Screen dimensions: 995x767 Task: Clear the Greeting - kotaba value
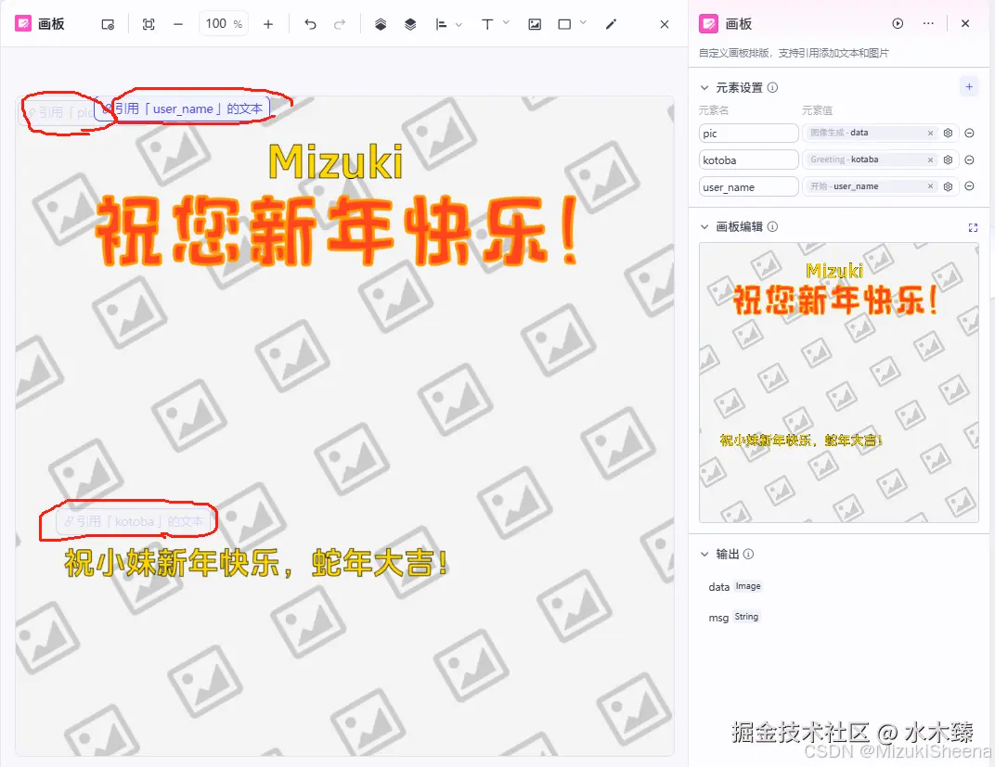tap(930, 160)
